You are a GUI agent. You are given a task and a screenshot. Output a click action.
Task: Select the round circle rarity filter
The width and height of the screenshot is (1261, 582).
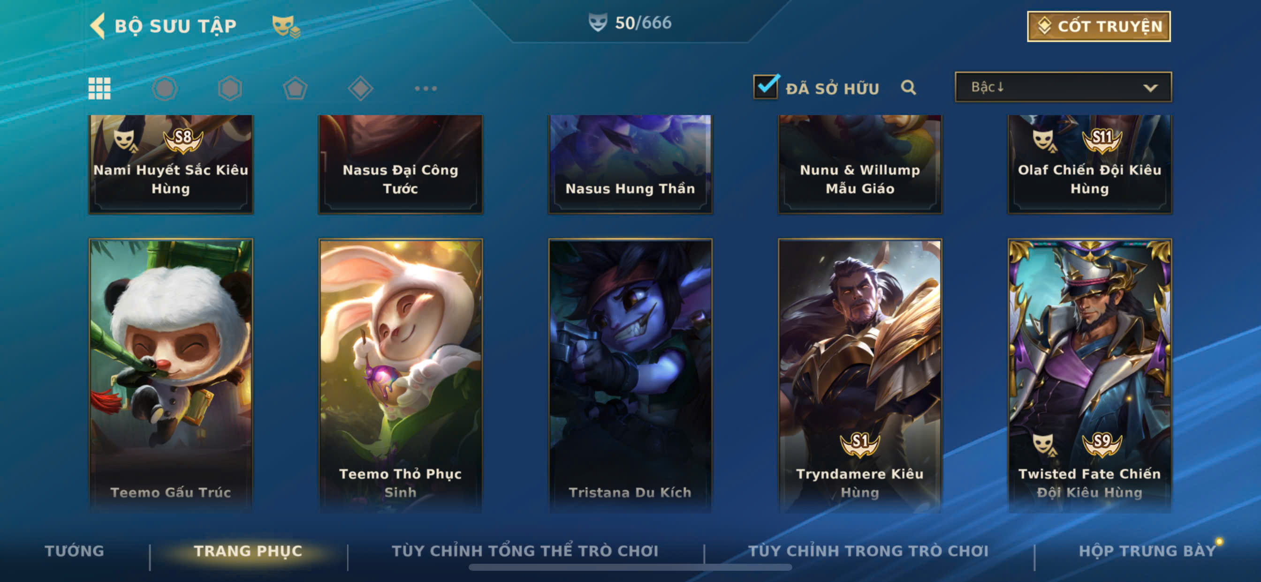click(165, 89)
